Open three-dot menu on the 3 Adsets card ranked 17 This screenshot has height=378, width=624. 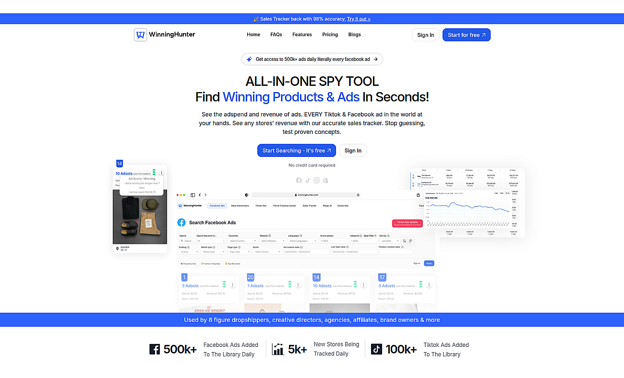[x=429, y=284]
